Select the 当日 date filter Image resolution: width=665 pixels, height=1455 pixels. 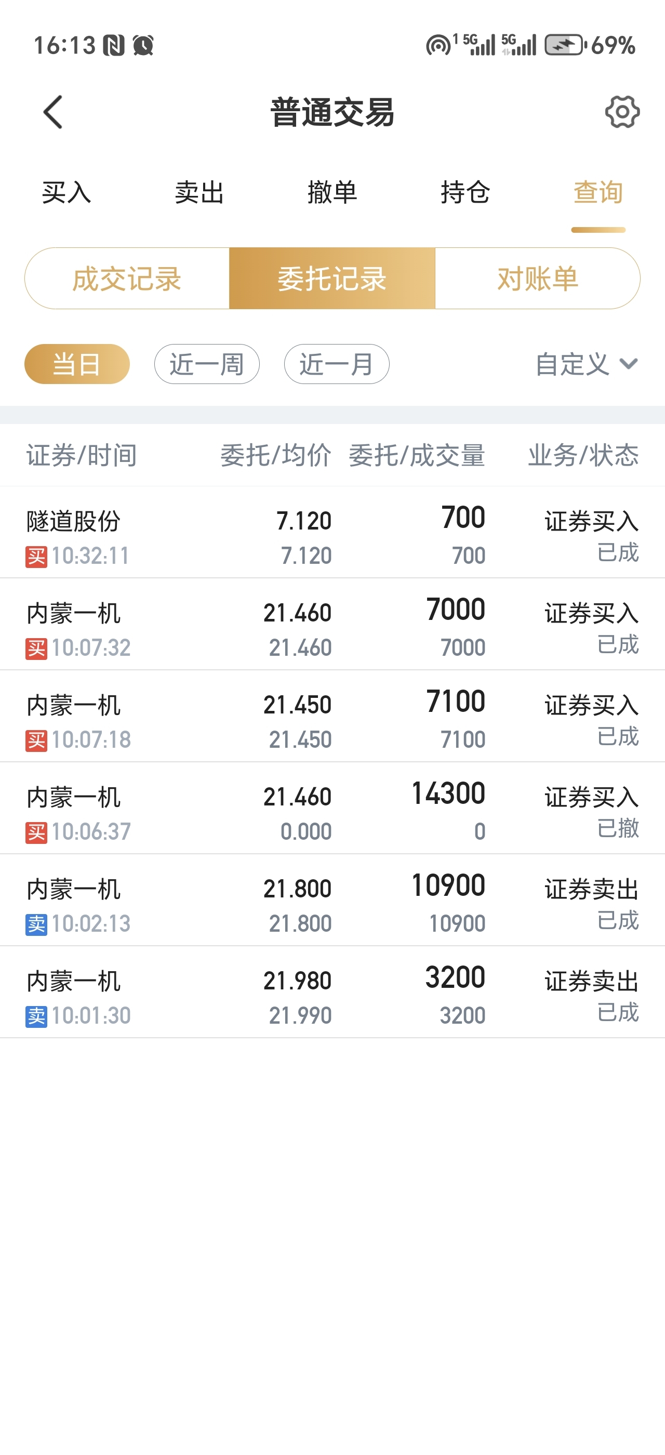click(x=77, y=364)
